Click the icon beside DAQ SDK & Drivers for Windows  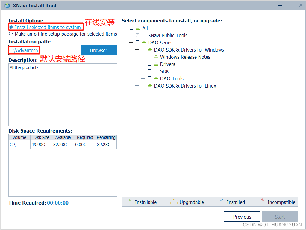tap(150, 50)
